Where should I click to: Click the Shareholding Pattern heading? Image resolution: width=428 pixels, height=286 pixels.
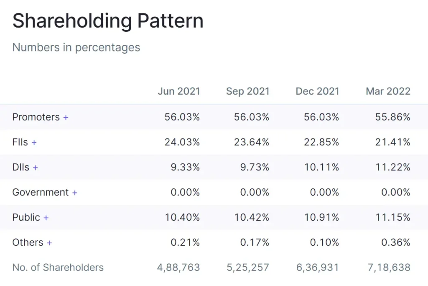pyautogui.click(x=108, y=21)
